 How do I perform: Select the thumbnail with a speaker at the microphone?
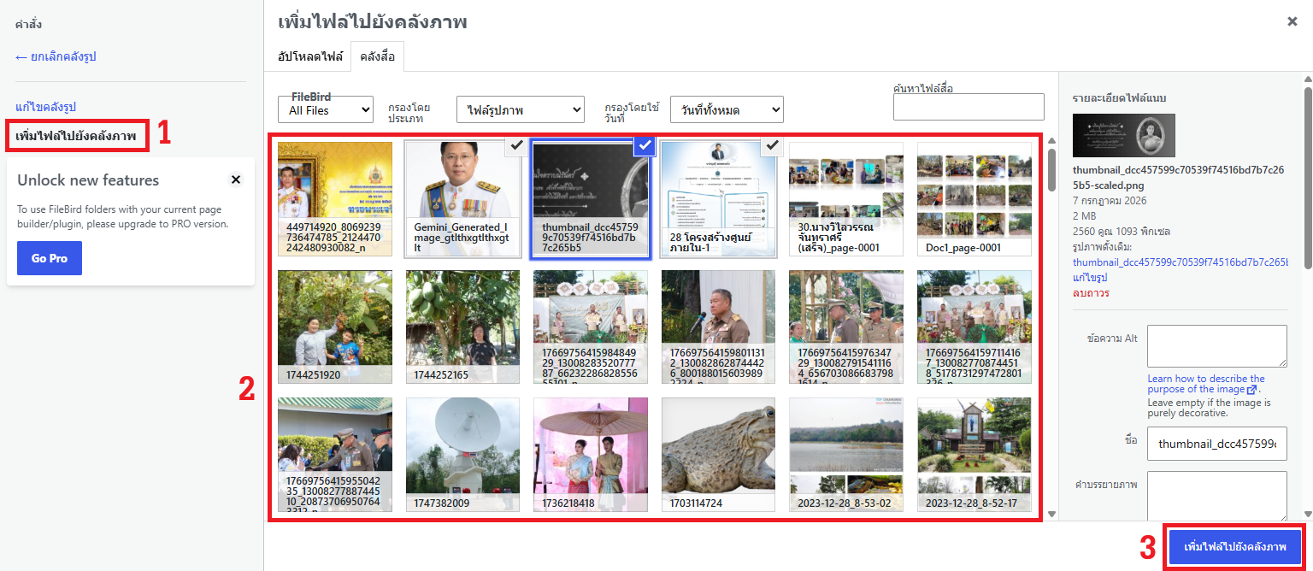click(x=718, y=327)
